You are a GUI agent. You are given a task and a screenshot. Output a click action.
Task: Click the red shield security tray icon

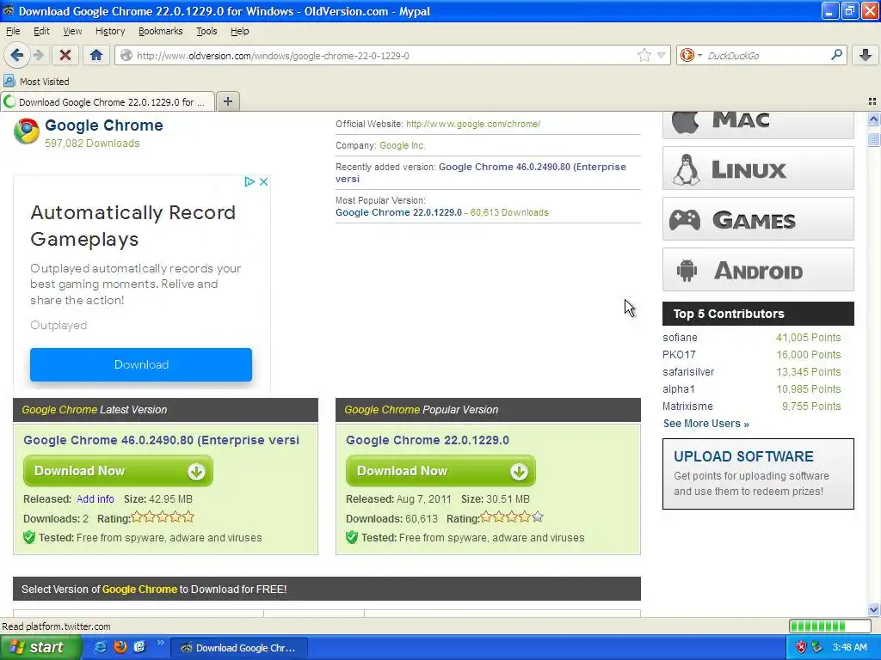(x=801, y=647)
